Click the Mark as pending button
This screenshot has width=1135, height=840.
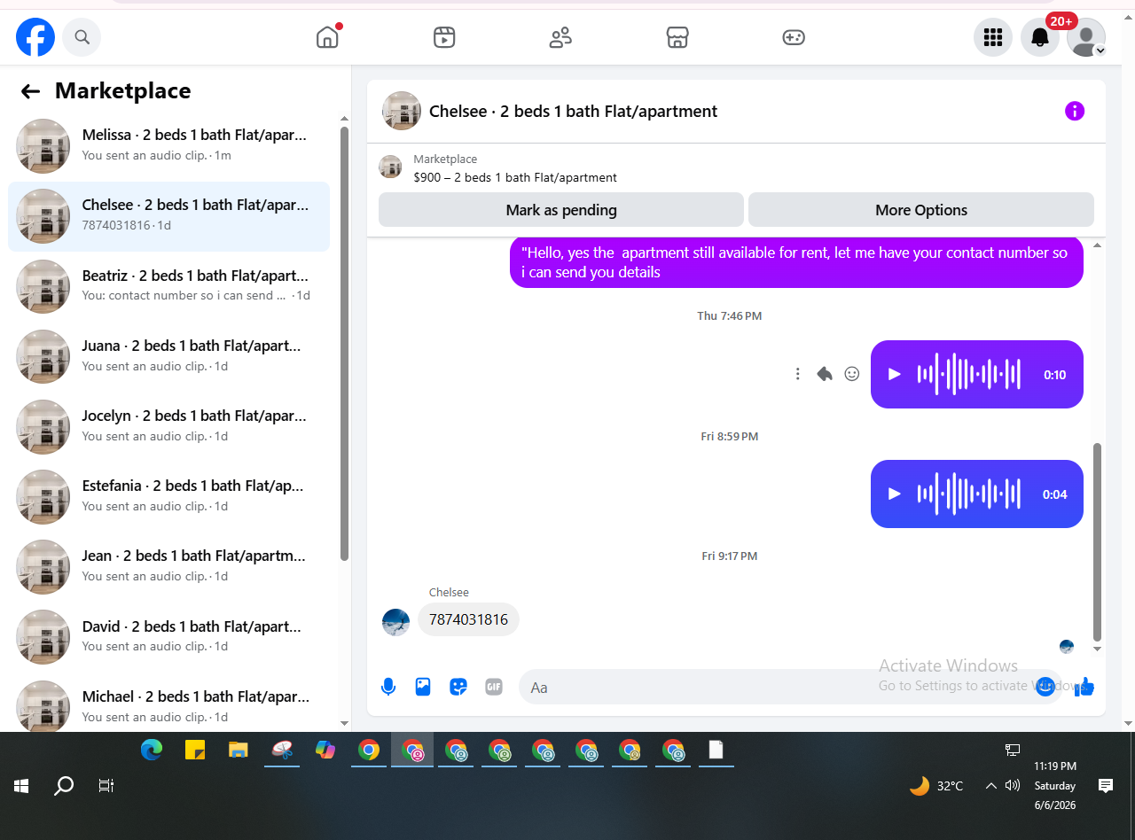pyautogui.click(x=561, y=210)
